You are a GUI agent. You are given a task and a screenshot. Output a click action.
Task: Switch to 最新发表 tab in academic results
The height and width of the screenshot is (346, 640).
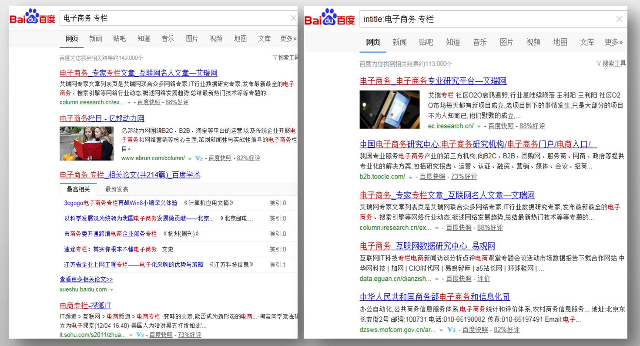tap(117, 189)
